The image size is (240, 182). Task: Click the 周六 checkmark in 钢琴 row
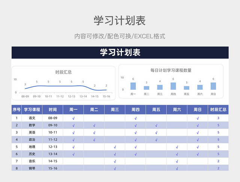[177, 168]
